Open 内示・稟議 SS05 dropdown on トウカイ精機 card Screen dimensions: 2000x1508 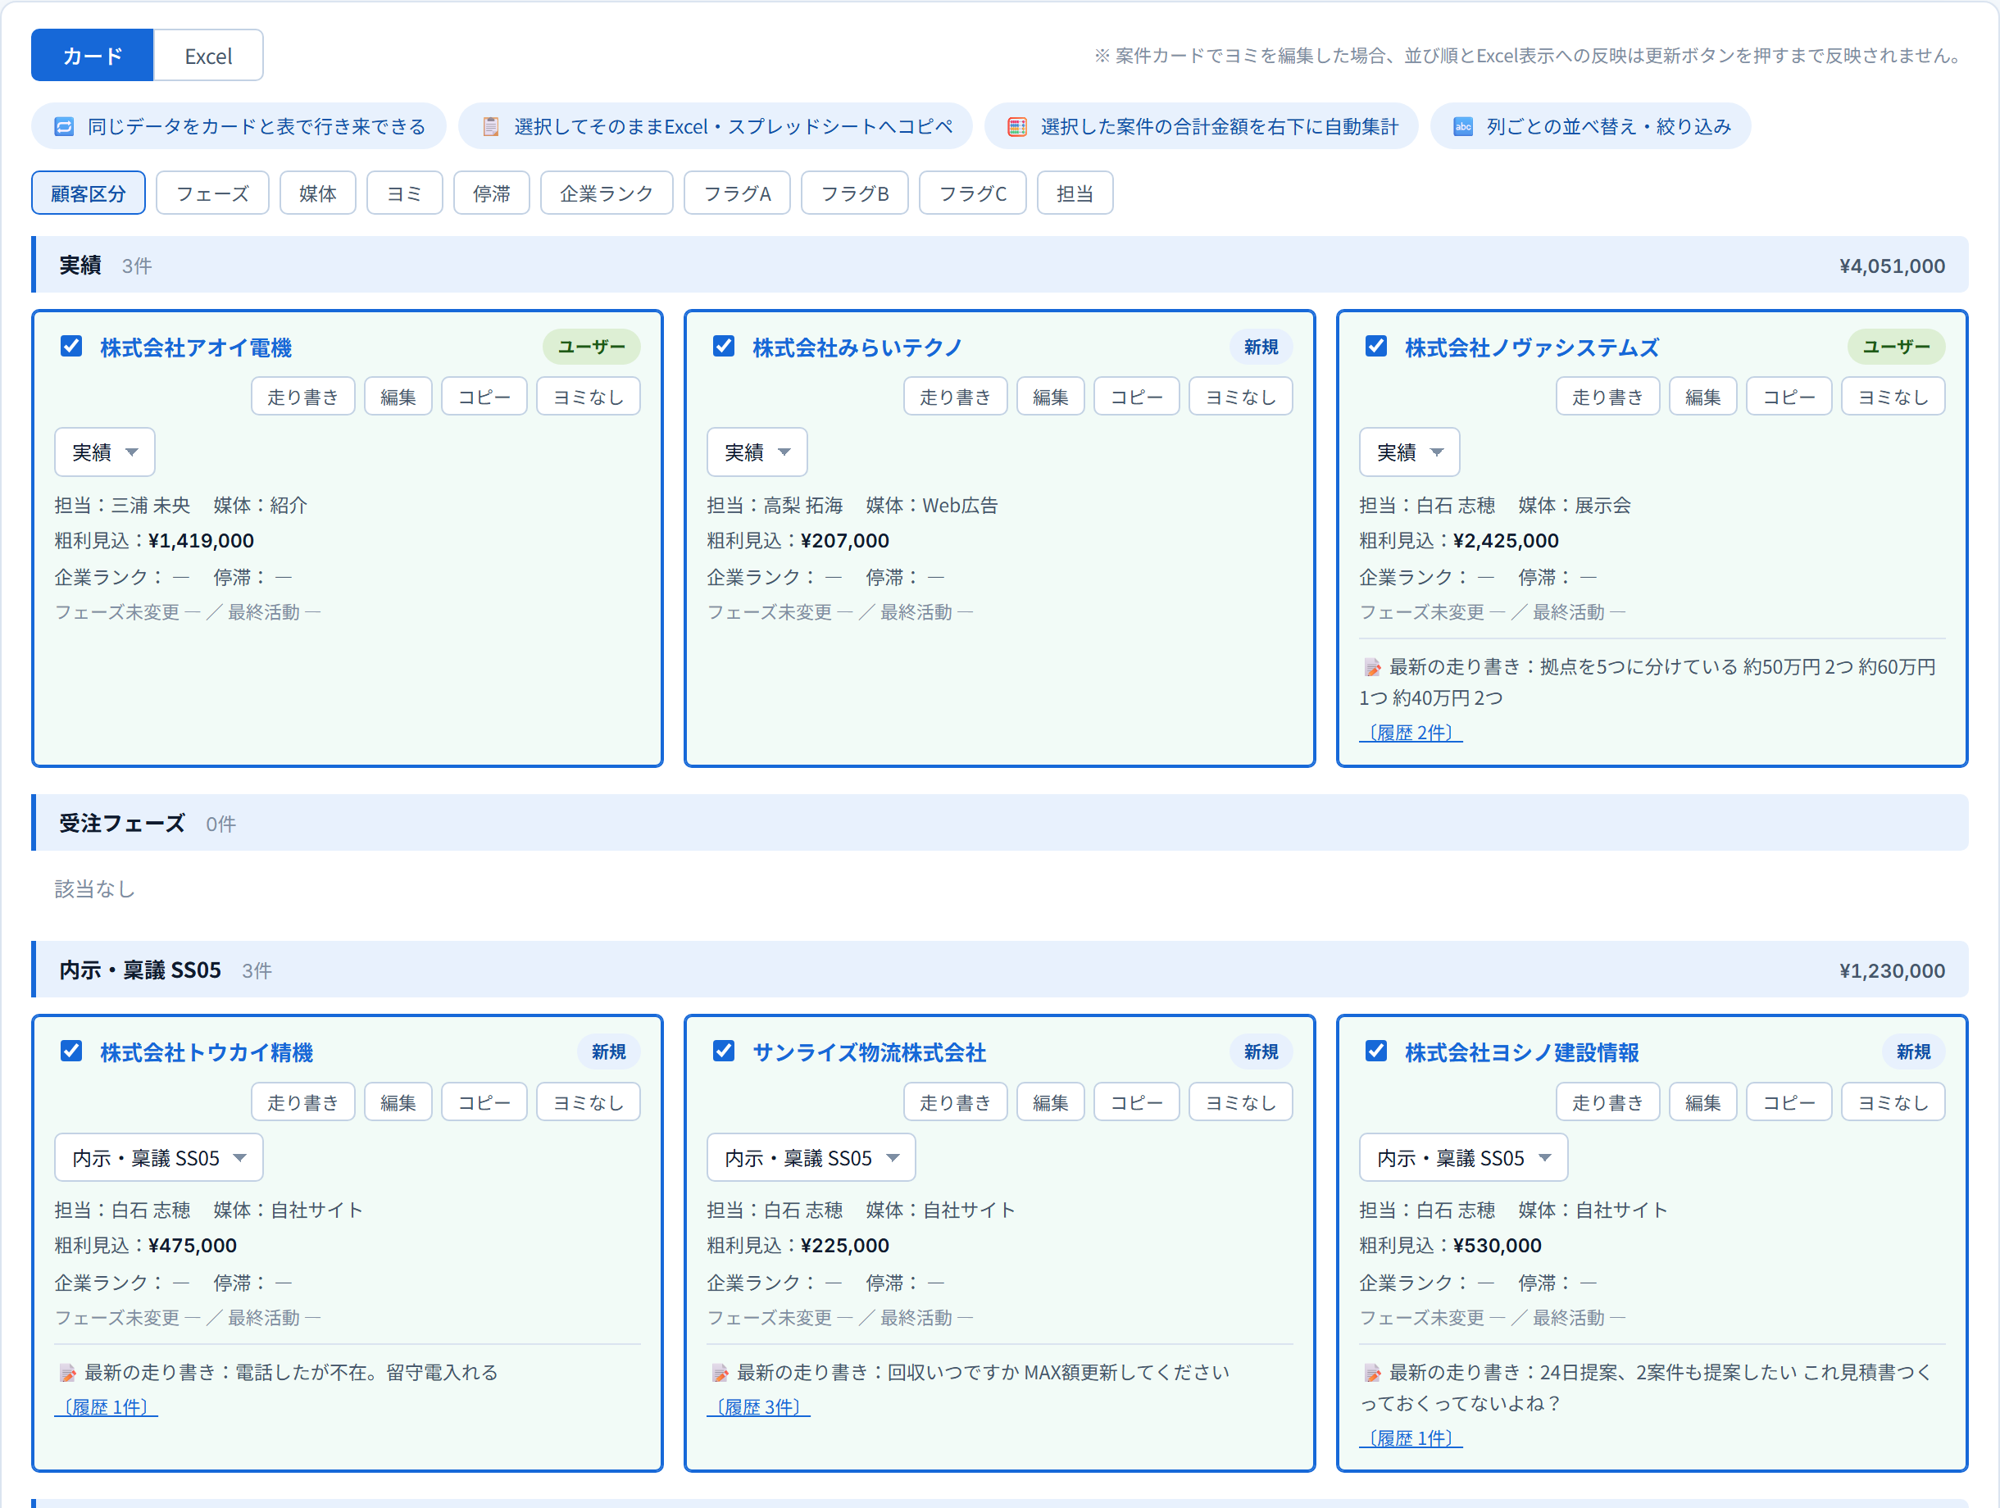(x=159, y=1158)
